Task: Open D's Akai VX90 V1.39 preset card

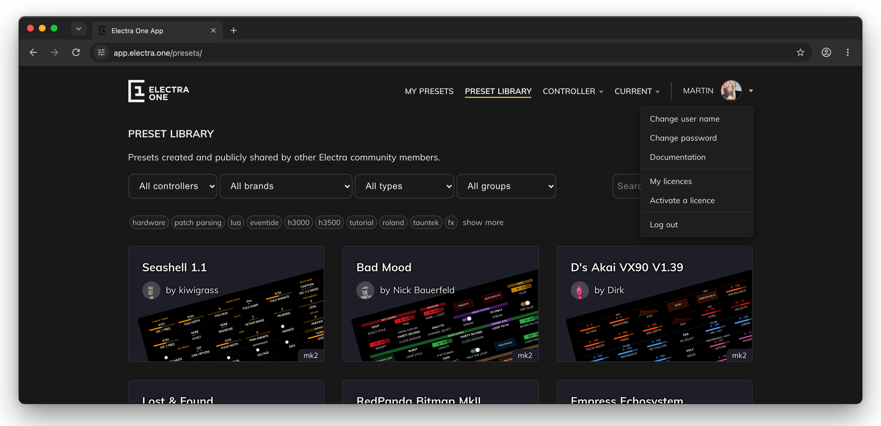Action: 654,304
